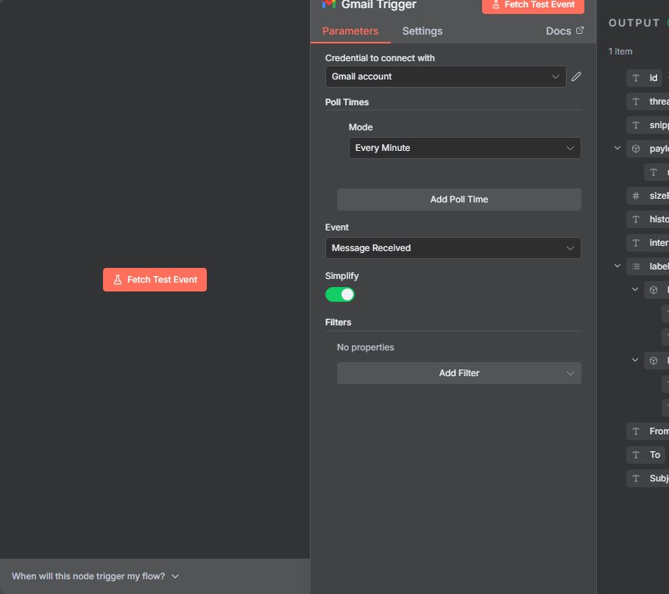Switch to the Parameters tab
669x594 pixels.
[x=350, y=31]
